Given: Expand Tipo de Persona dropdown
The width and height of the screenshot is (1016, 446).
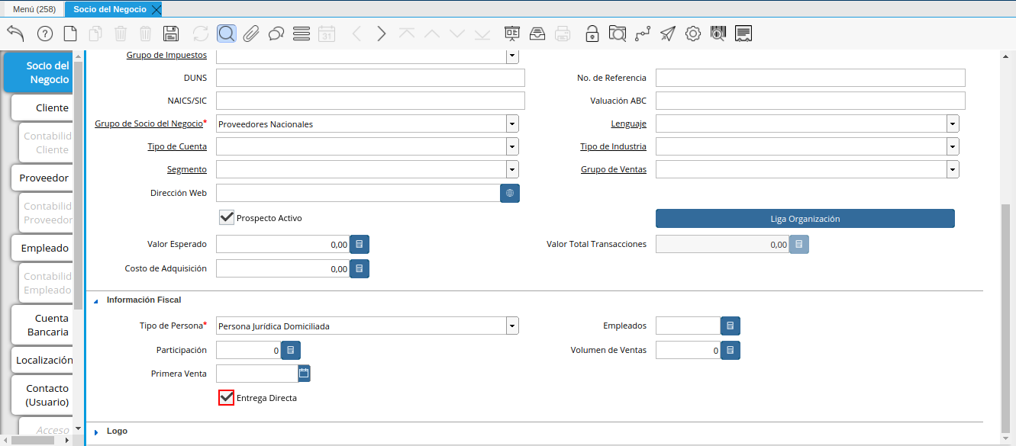Looking at the screenshot, I should (x=511, y=326).
